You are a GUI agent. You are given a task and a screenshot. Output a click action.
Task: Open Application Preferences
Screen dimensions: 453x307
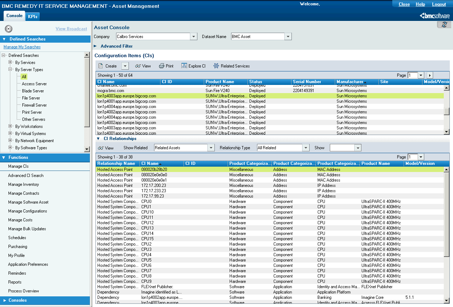(28, 264)
